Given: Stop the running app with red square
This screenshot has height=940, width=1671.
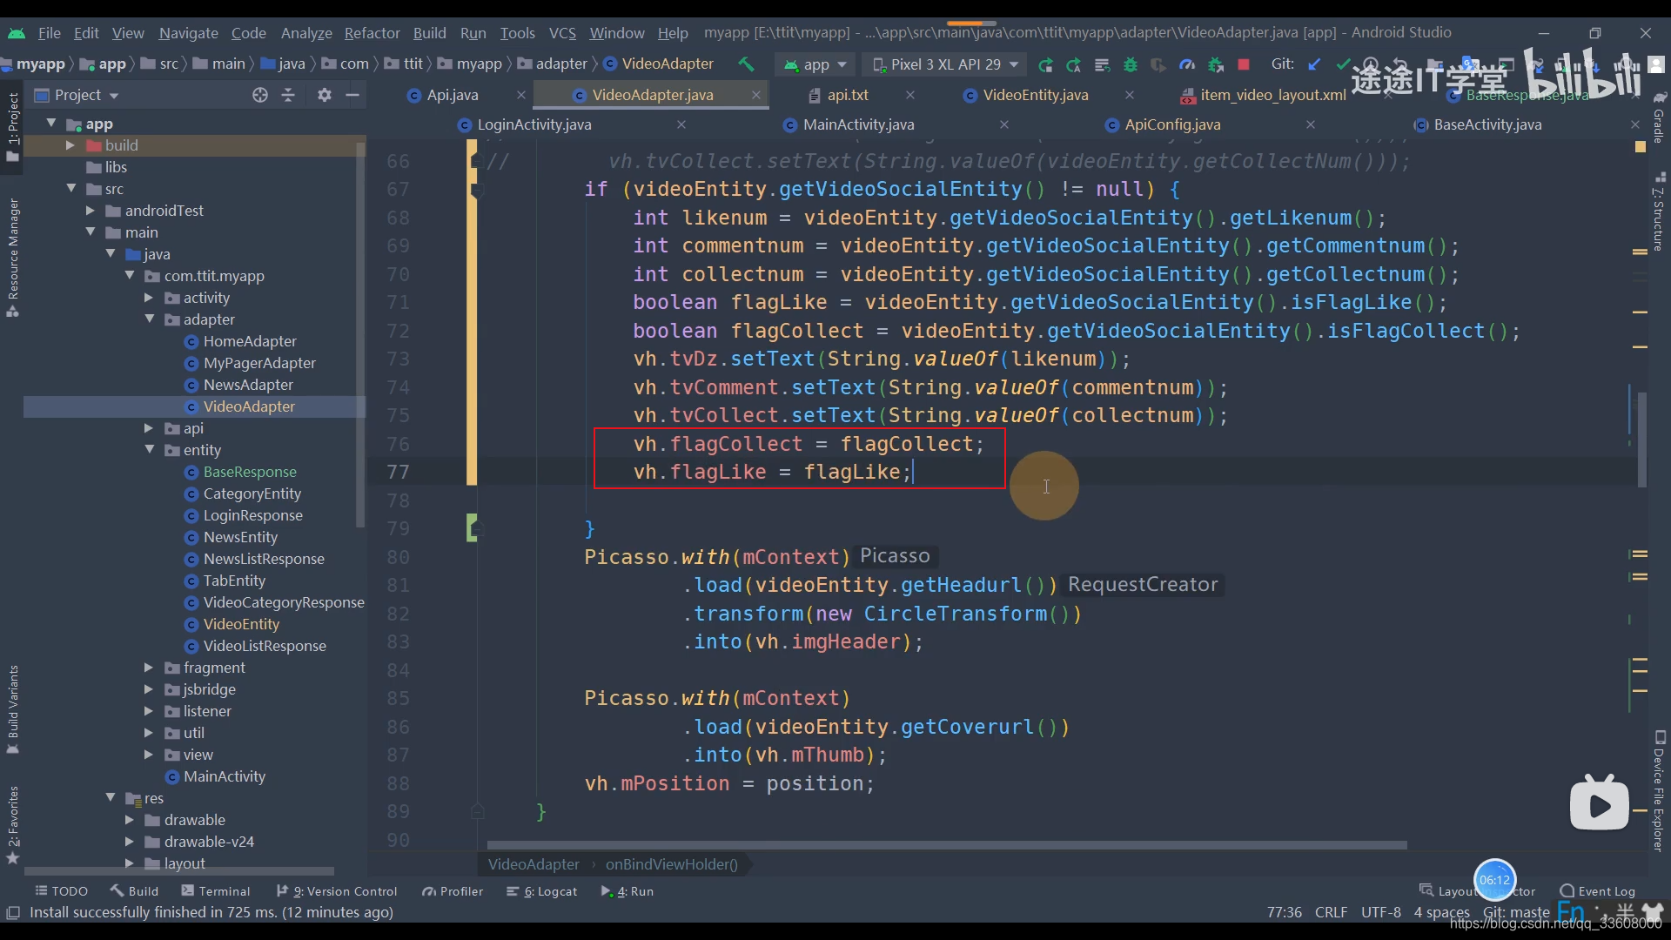Looking at the screenshot, I should (1244, 64).
